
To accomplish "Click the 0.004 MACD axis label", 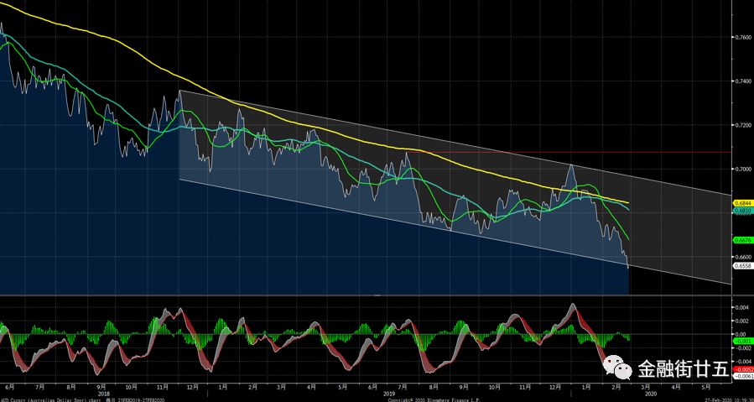I will coord(742,307).
